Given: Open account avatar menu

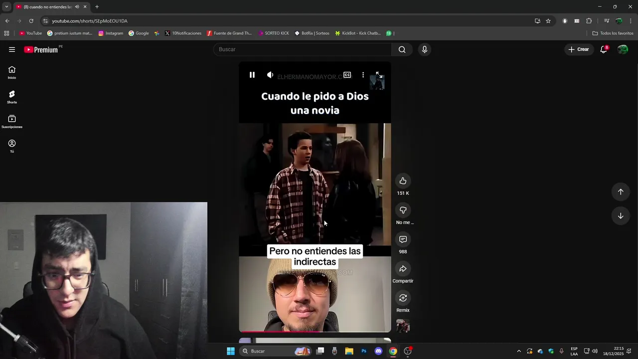Looking at the screenshot, I should (623, 49).
